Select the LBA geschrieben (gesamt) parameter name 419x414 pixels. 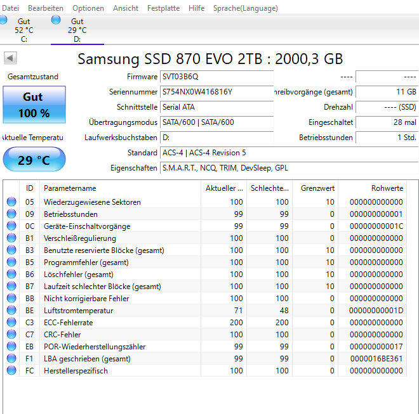coord(87,359)
